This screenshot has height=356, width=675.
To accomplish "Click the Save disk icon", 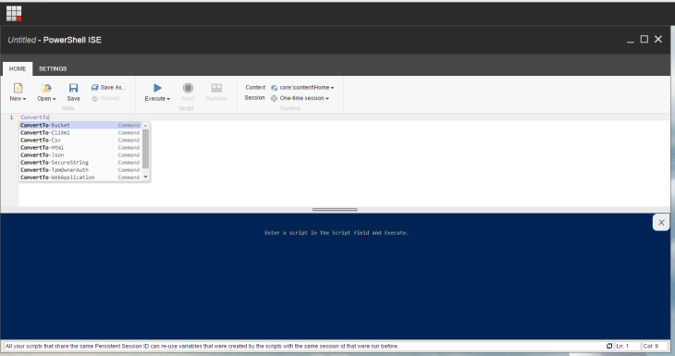I will [74, 88].
